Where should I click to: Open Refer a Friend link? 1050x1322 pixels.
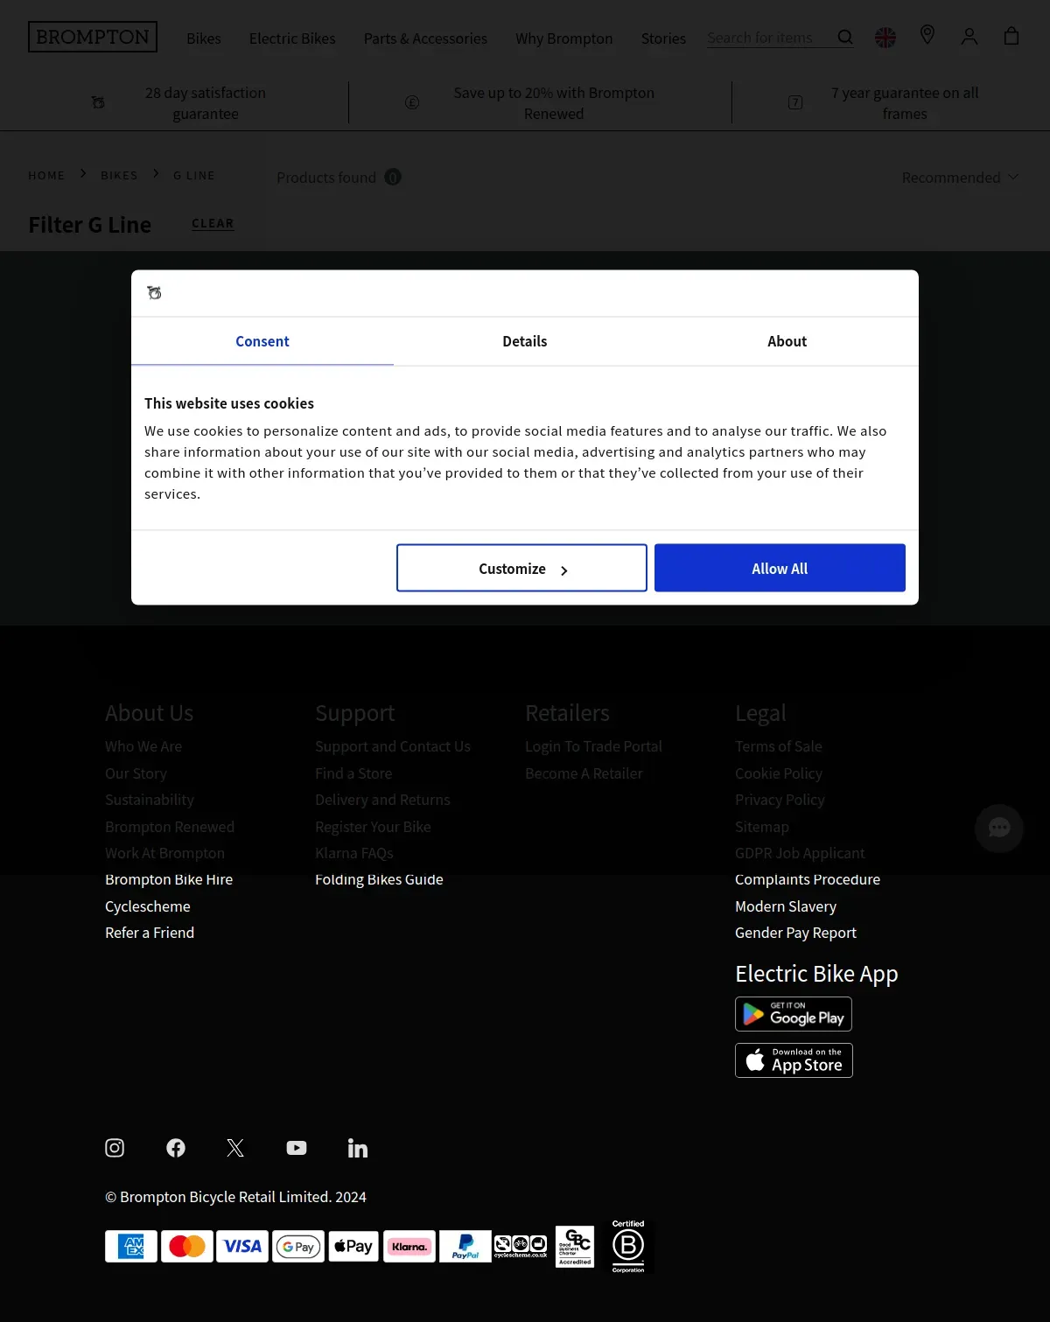[x=150, y=933]
